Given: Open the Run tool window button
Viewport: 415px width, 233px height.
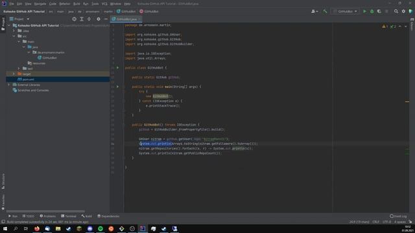Looking at the screenshot, I should (13, 216).
